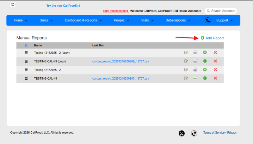
Task: Copy the Testing 12162025 - 2 (copy) report
Action: (x=205, y=52)
